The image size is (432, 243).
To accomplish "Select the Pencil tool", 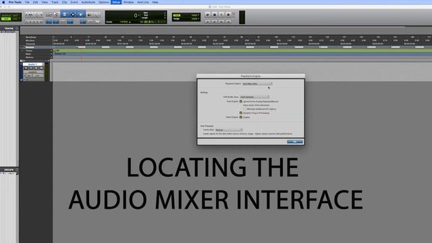I will [97, 14].
